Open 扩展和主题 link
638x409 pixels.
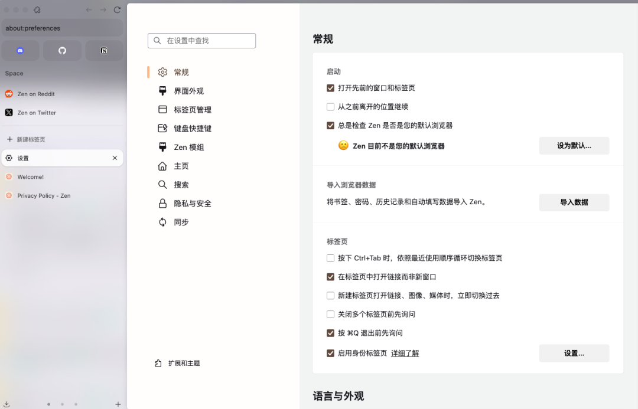pyautogui.click(x=177, y=363)
